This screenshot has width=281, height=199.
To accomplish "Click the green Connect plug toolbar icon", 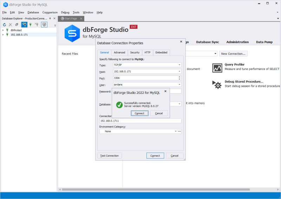I will tap(31, 25).
